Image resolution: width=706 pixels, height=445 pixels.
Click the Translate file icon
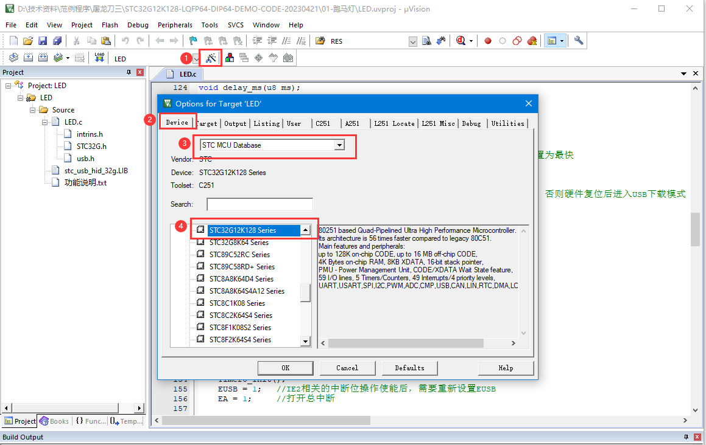[x=13, y=58]
